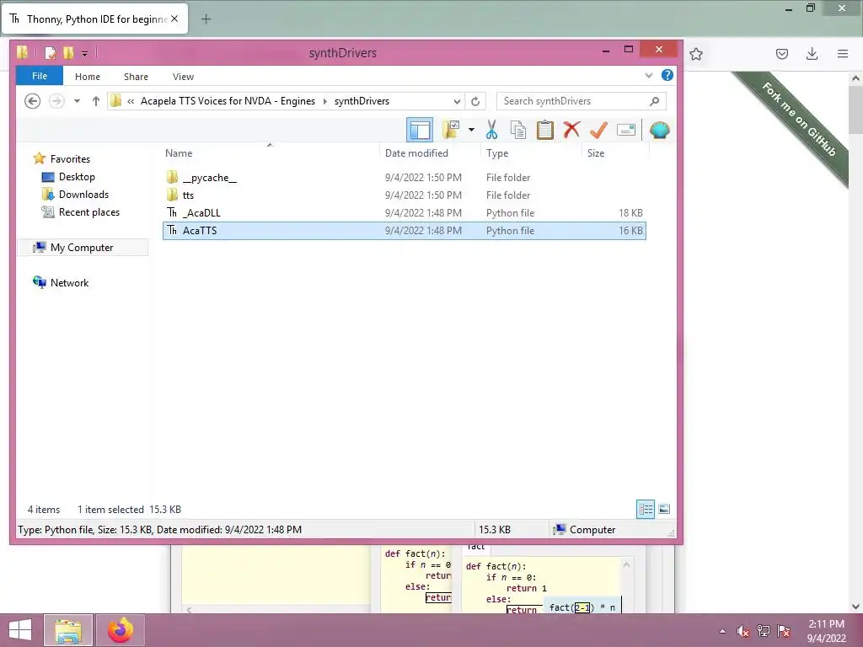Expand folder options dropdown arrow

coord(471,130)
